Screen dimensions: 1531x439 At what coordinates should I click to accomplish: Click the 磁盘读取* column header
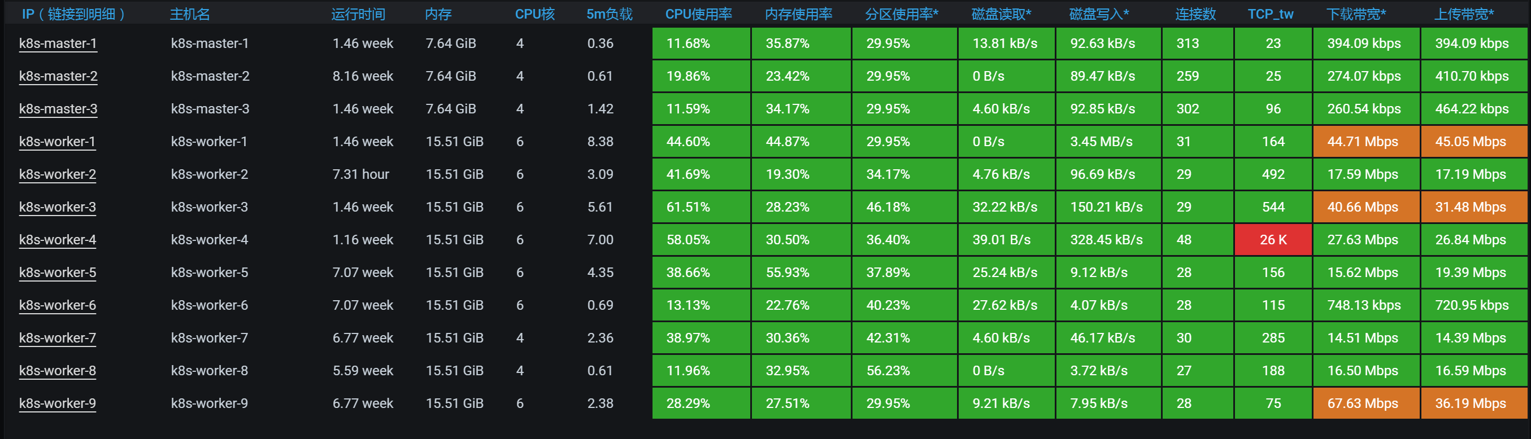click(1001, 14)
